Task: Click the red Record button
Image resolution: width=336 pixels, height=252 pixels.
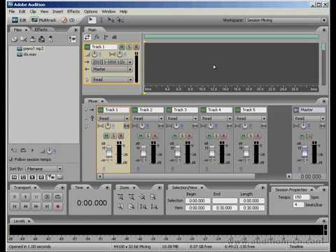Action: tap(58, 206)
